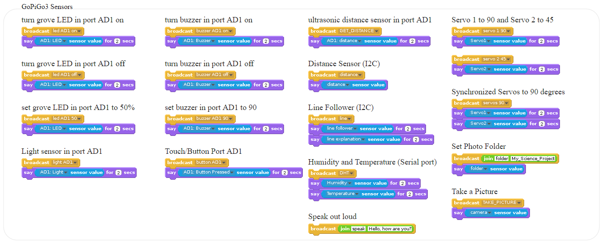
Task: Expand the TAKE_PICTURE broadcast dropdown
Action: point(502,203)
